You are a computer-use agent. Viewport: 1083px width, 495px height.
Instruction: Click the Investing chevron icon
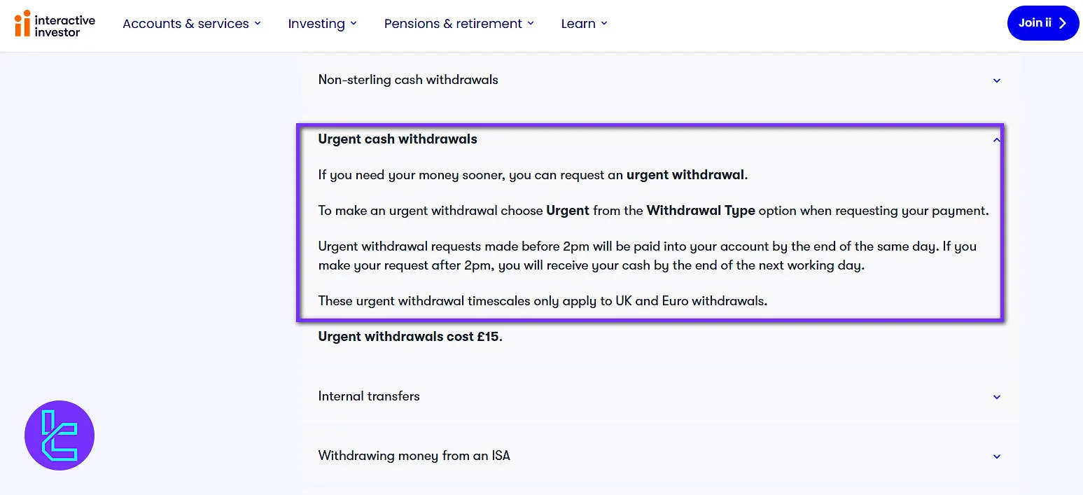pos(354,23)
